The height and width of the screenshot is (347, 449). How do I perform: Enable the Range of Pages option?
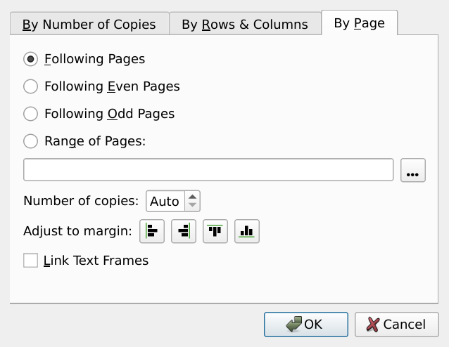point(30,141)
